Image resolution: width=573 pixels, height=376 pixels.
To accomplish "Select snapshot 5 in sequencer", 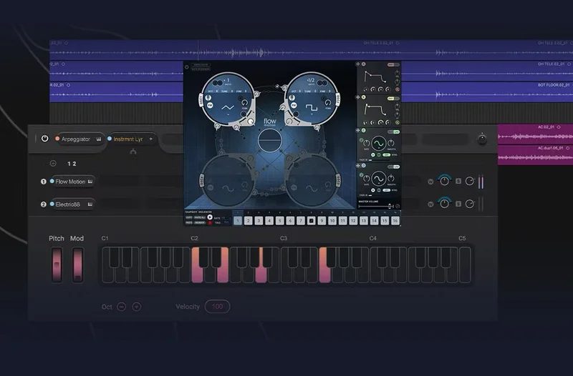I will tap(279, 221).
